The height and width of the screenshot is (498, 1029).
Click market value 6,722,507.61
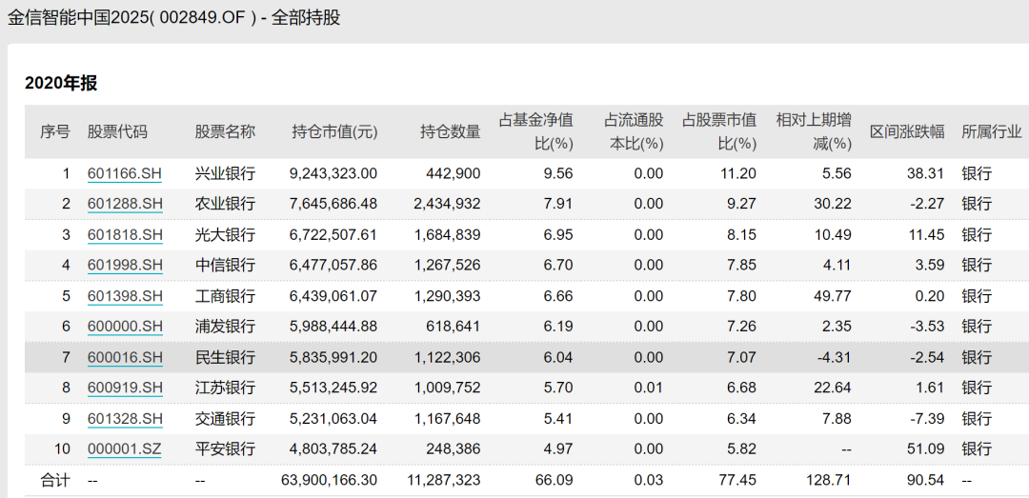point(333,235)
